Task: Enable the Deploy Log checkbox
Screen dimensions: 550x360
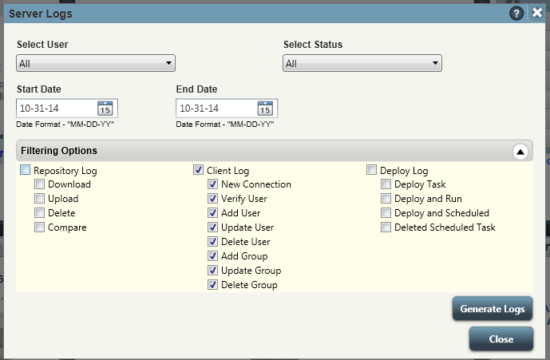Action: click(x=371, y=170)
